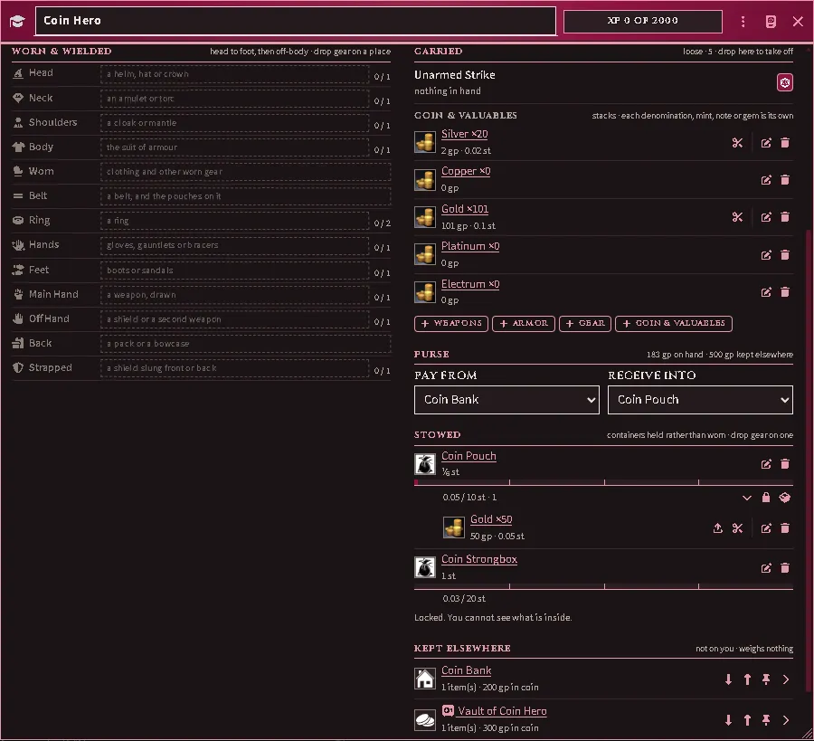The width and height of the screenshot is (814, 741).
Task: Toggle the lock on Coin Pouch
Action: pos(766,498)
